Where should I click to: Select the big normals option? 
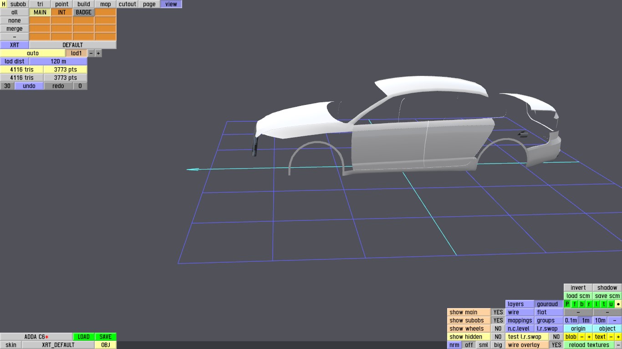498,345
